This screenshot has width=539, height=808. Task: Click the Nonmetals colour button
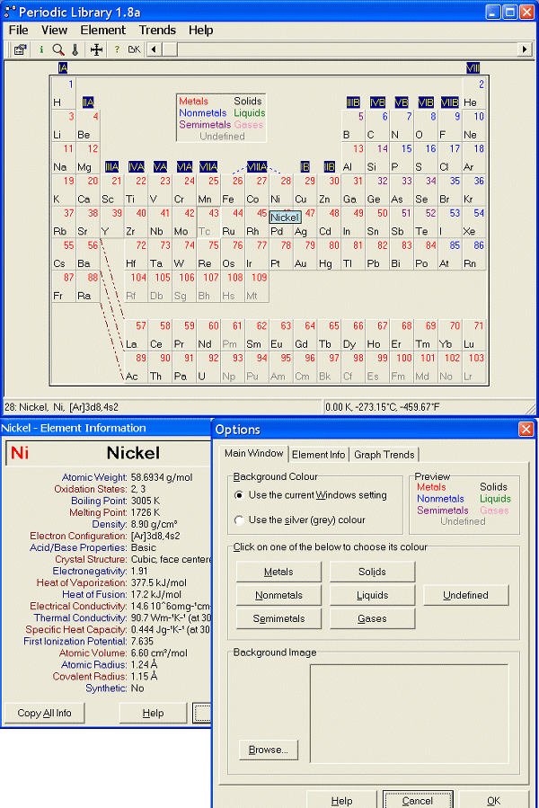(x=278, y=595)
